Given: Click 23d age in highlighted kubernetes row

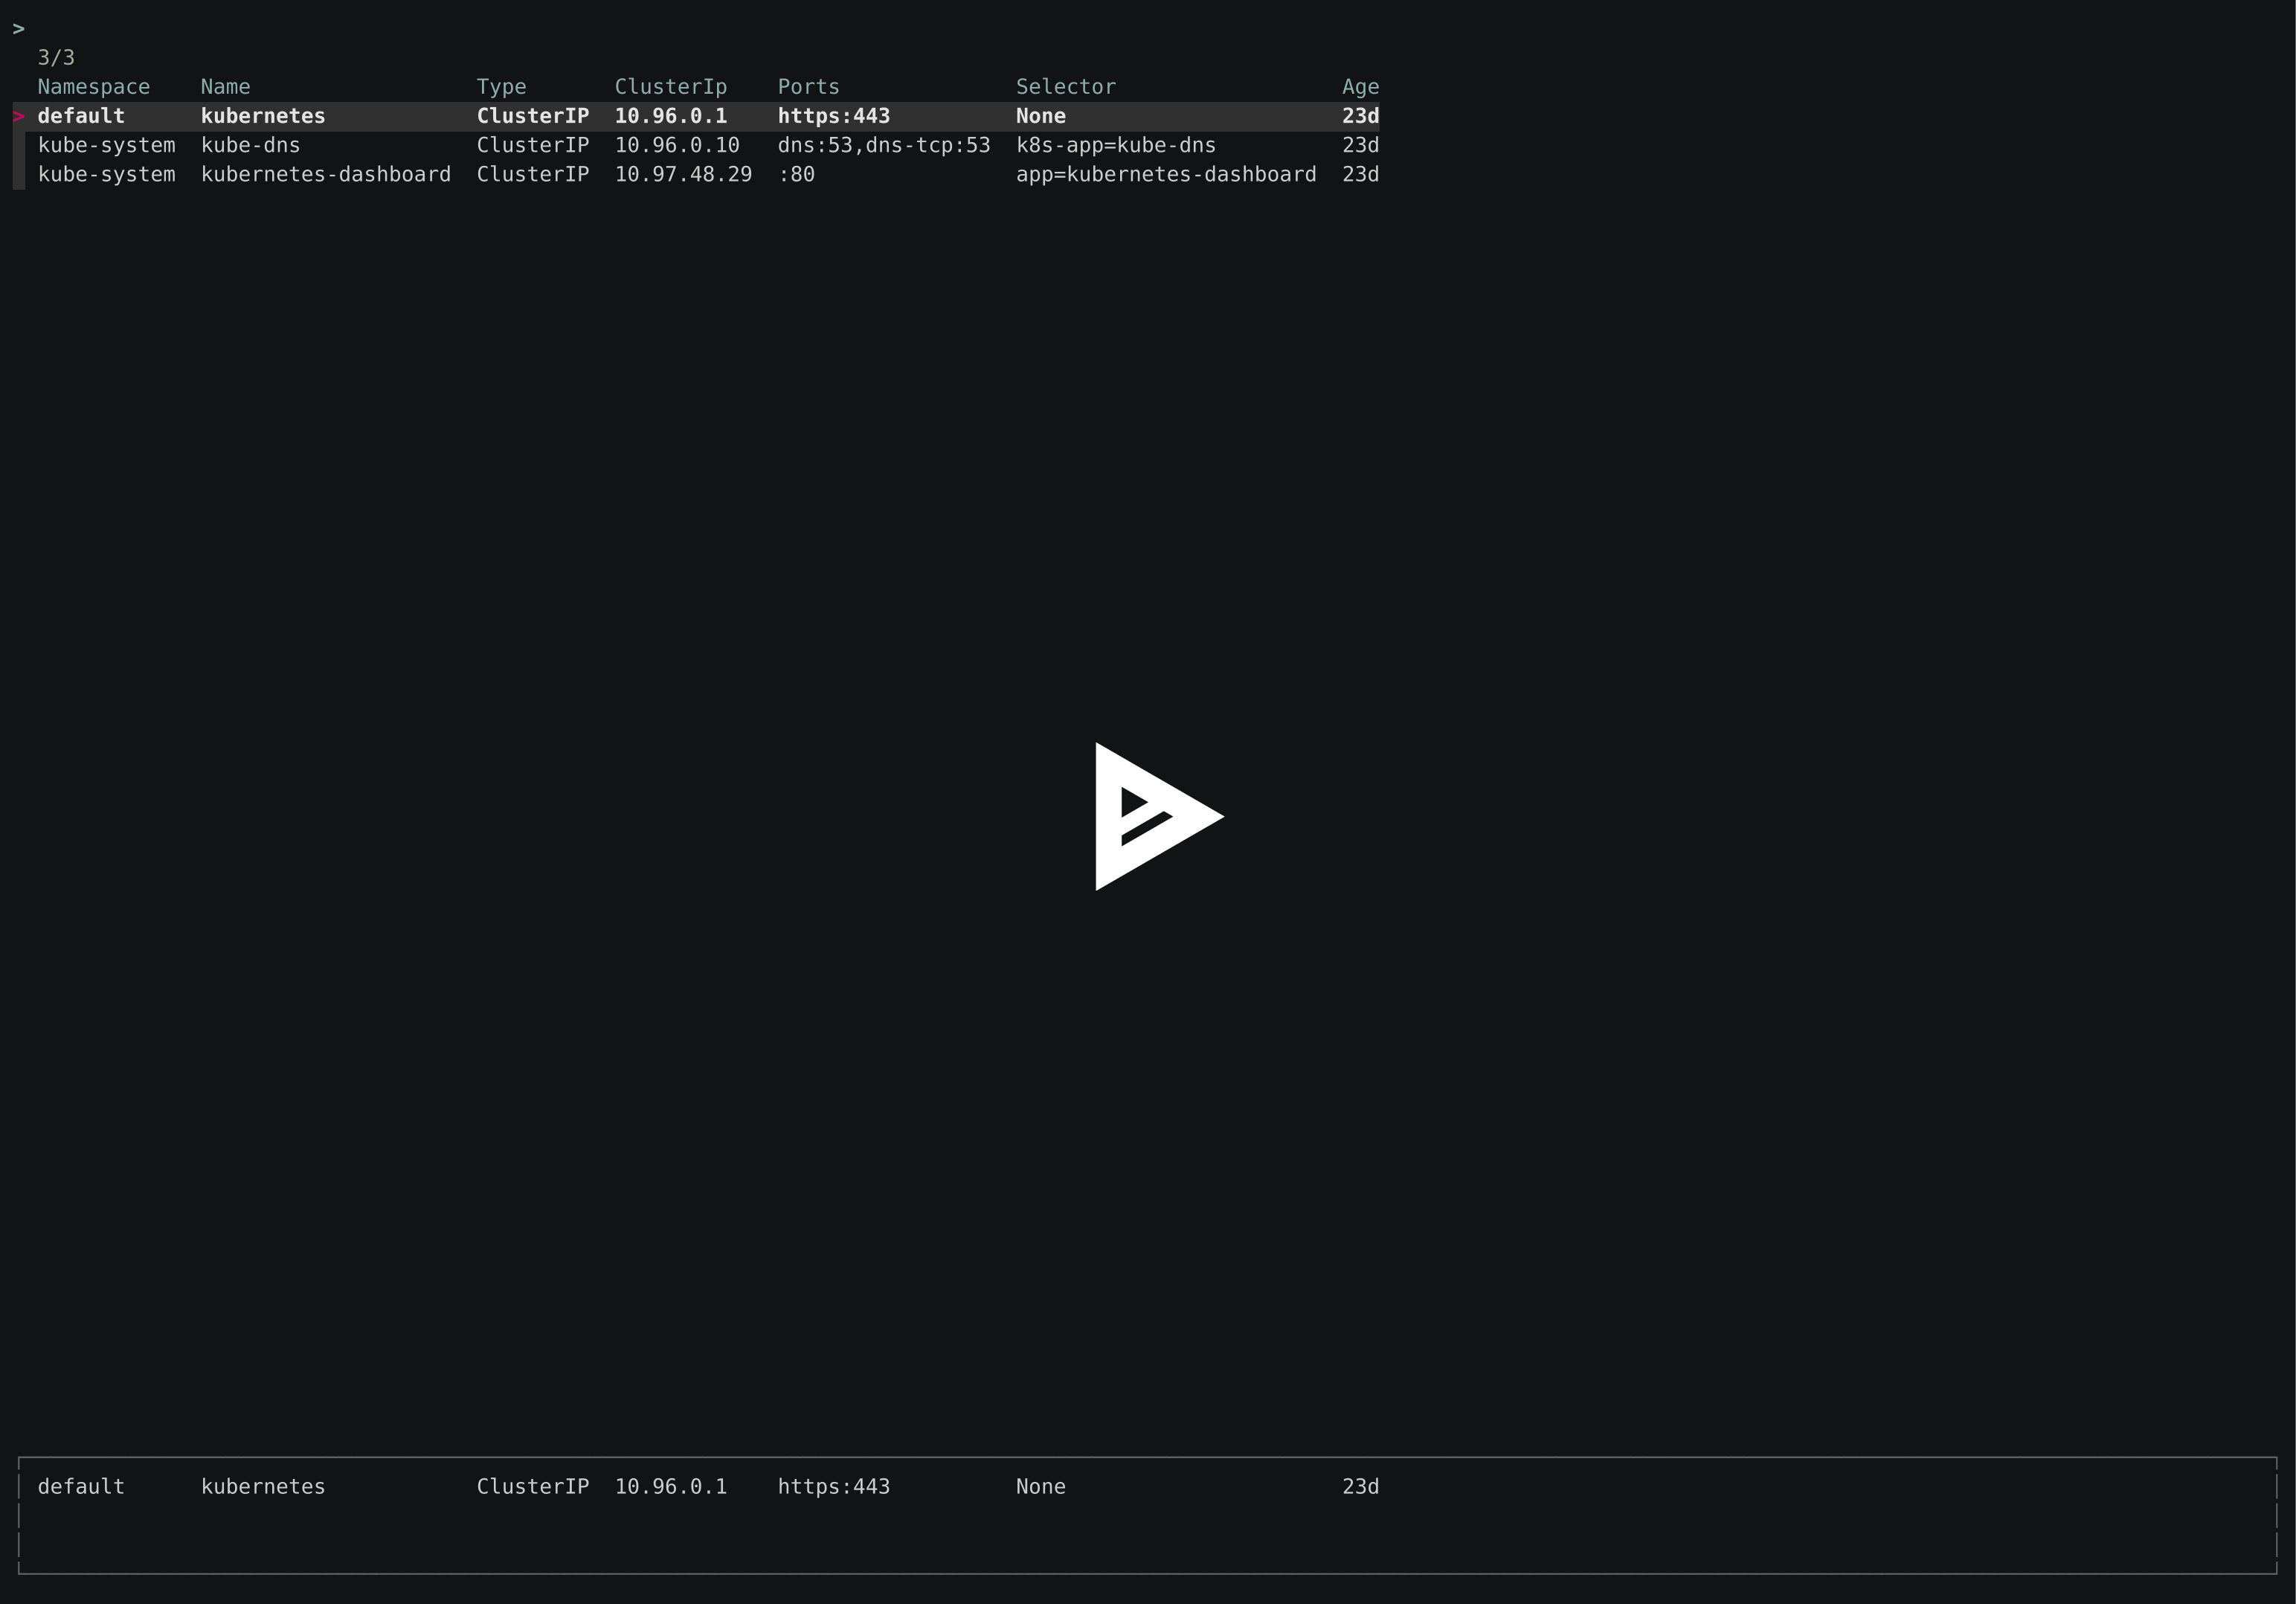Looking at the screenshot, I should click(1361, 116).
